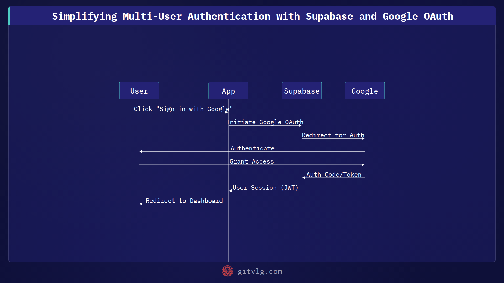Click the 'Initiate Google OAuth' message label

click(265, 122)
